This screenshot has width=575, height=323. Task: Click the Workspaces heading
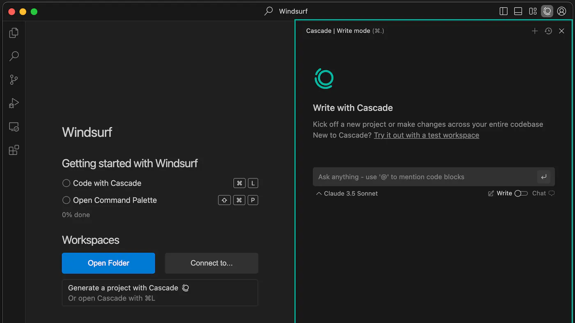(x=91, y=240)
